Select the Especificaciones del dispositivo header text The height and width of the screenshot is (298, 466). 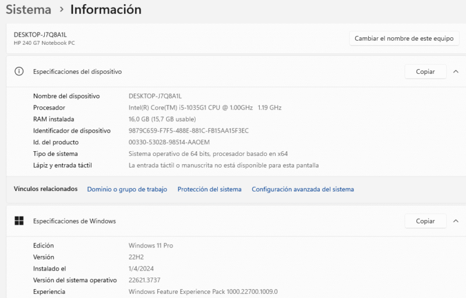tap(77, 72)
